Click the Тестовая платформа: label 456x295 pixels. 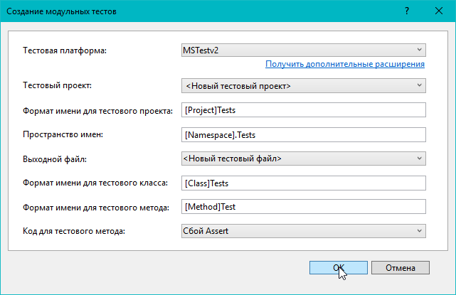[x=64, y=50]
